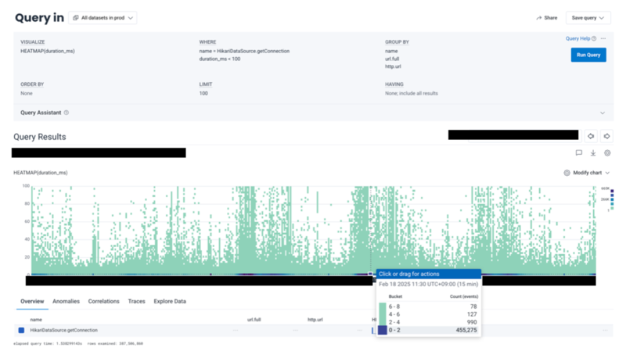Click the Query Assistant label

point(41,113)
